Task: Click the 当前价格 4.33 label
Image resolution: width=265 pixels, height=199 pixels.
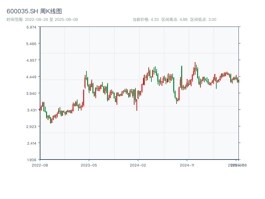Action: [145, 20]
